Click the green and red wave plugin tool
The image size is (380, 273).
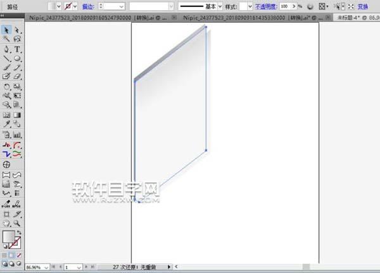click(x=17, y=154)
